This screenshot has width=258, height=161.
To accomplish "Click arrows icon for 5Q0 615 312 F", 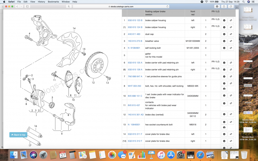I will coord(231,141).
